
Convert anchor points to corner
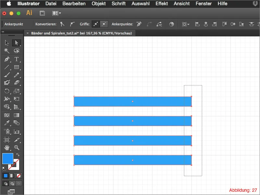pyautogui.click(x=62, y=24)
